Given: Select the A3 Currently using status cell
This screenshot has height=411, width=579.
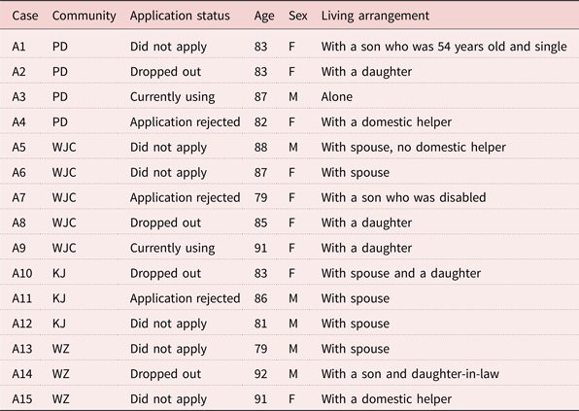Looking at the screenshot, I should pos(172,97).
